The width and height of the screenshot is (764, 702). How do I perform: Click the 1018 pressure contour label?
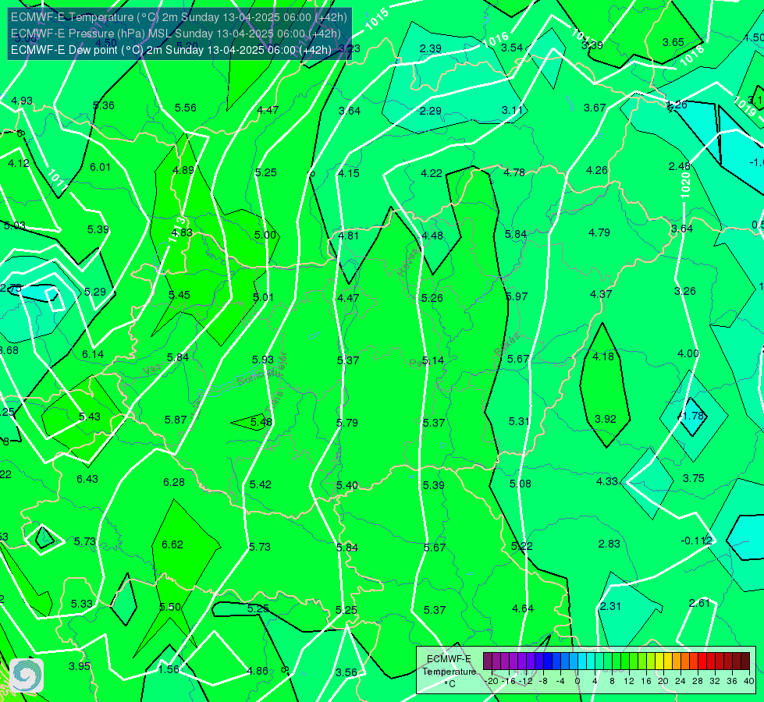point(692,55)
